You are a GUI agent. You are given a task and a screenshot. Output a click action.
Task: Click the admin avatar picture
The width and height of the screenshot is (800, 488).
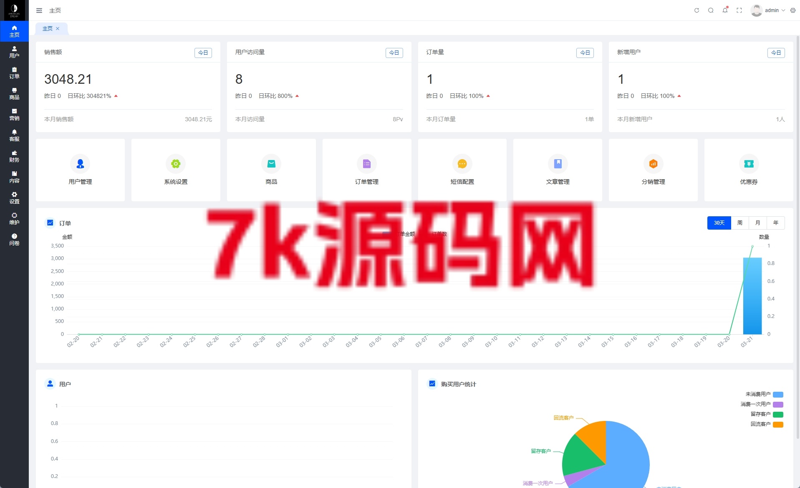click(x=756, y=10)
